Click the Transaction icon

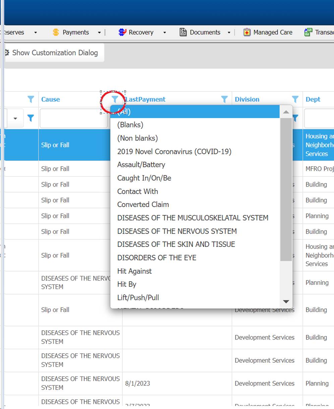click(x=308, y=32)
